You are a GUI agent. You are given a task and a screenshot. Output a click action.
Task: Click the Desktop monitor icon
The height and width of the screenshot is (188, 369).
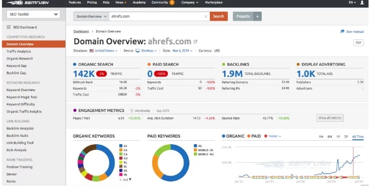(138, 51)
